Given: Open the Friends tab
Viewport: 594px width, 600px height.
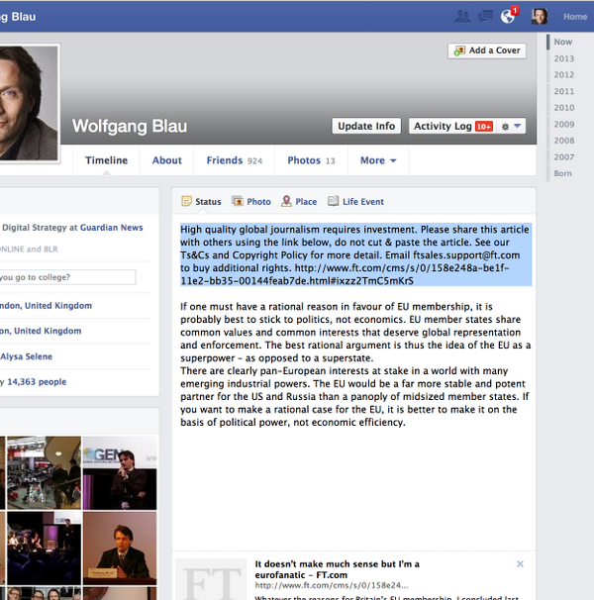Looking at the screenshot, I should pyautogui.click(x=235, y=160).
